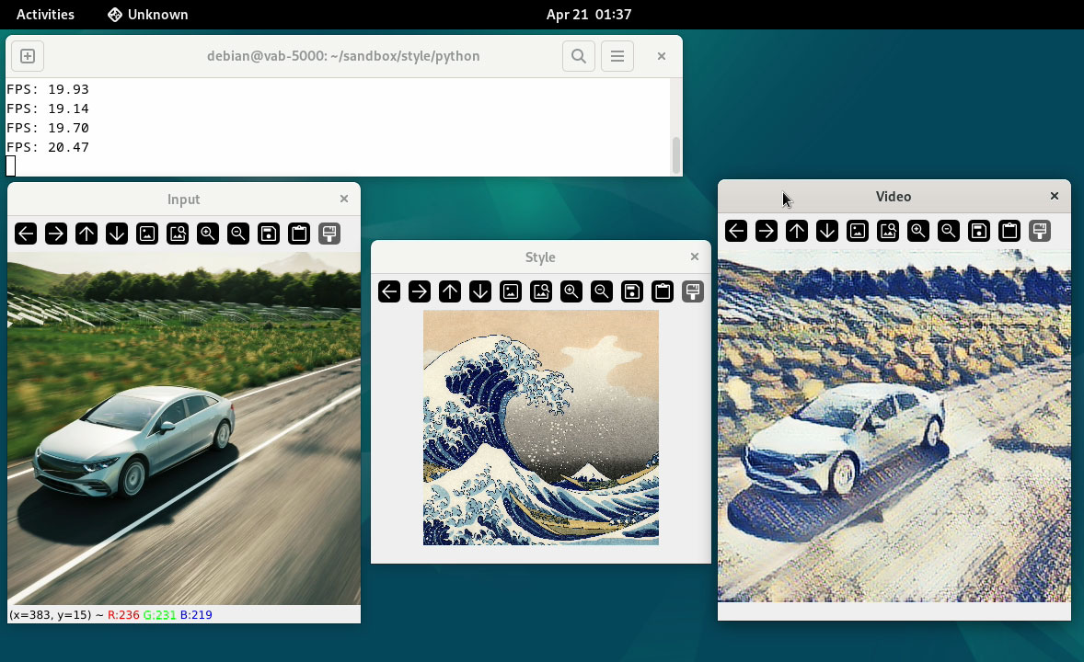Click pan left arrow in Video window
This screenshot has height=662, width=1084.
(x=736, y=231)
